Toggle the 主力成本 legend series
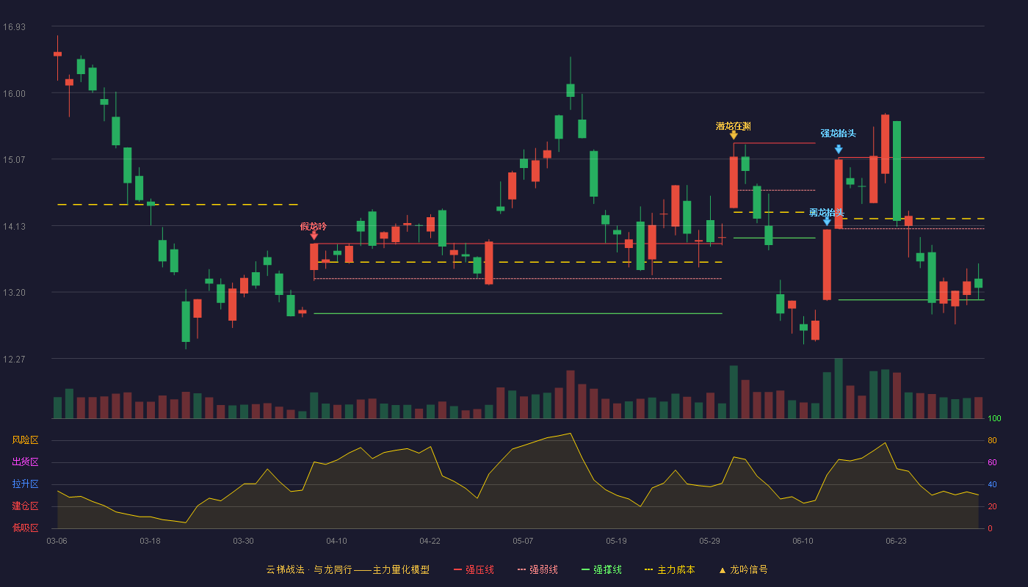 pos(670,569)
